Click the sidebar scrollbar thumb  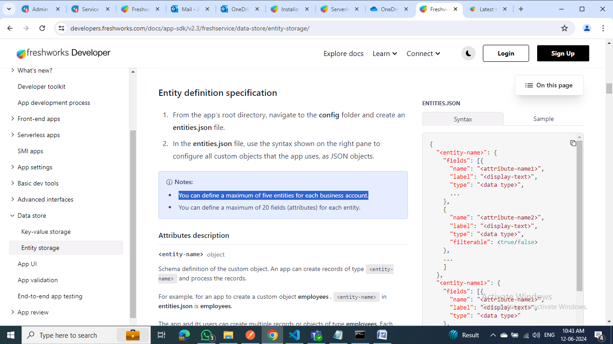coord(133,224)
